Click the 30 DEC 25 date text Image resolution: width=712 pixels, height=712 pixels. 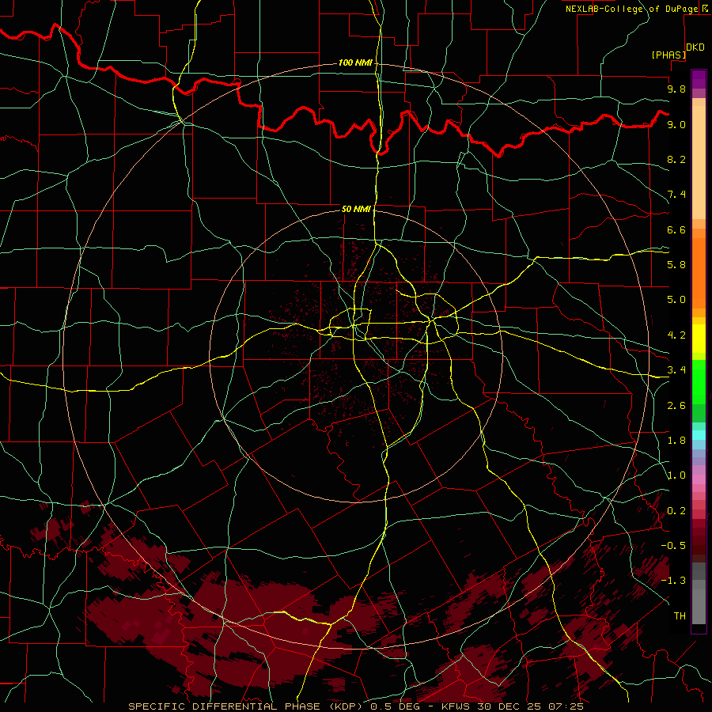tap(509, 706)
